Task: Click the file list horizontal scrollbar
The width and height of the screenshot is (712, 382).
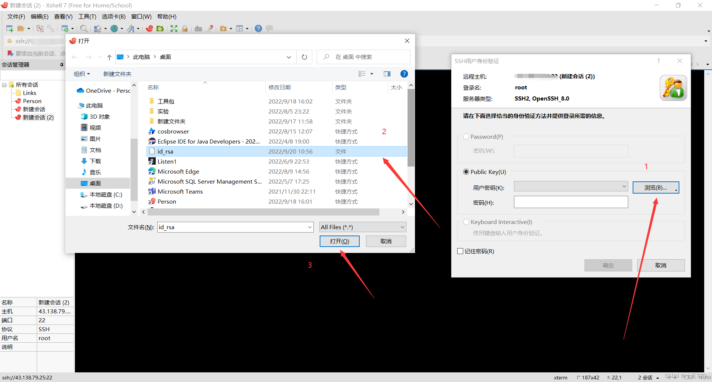Action: click(x=263, y=212)
